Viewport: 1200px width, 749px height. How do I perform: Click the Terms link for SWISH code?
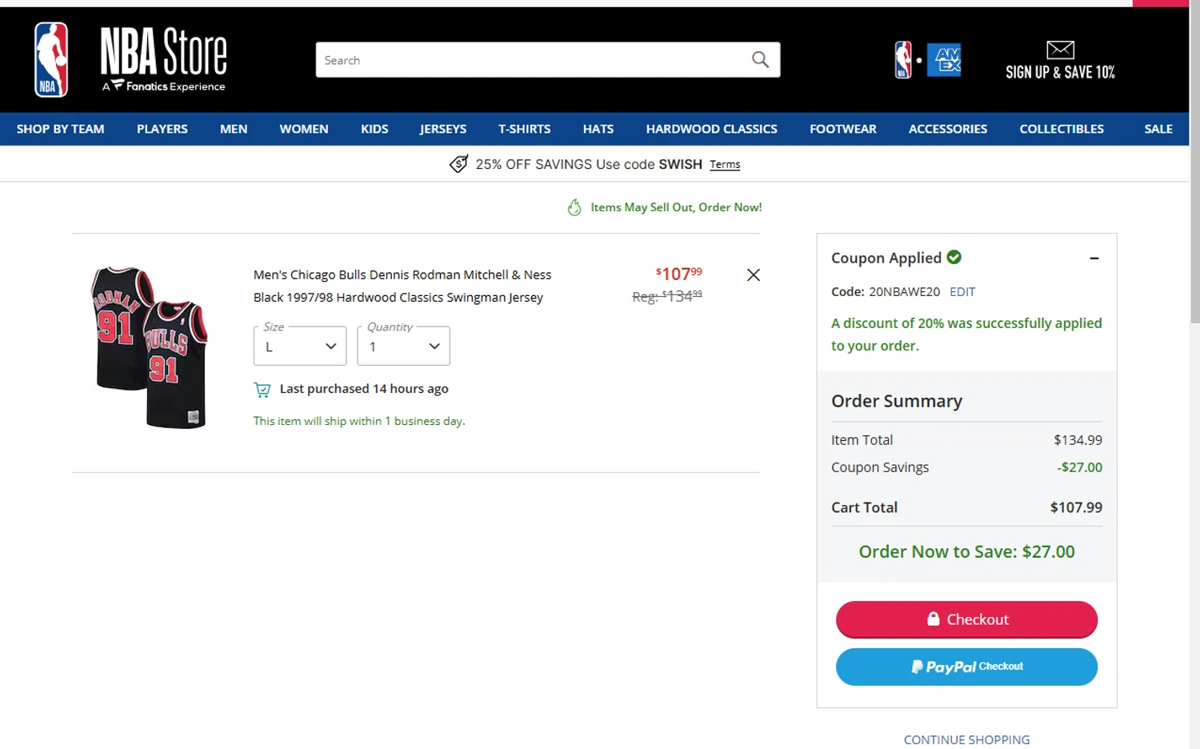pos(725,164)
